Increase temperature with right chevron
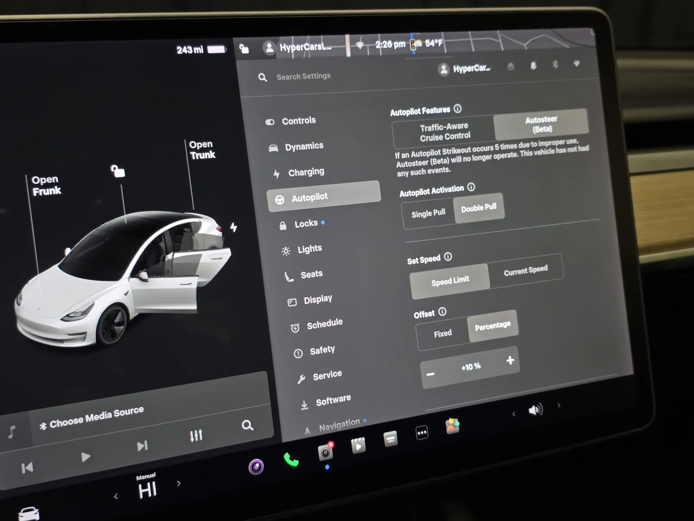The image size is (694, 521). (x=179, y=483)
